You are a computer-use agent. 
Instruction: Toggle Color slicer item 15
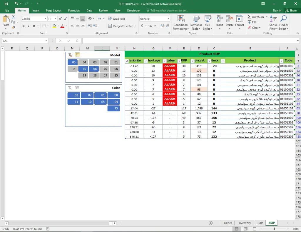[x=113, y=109]
